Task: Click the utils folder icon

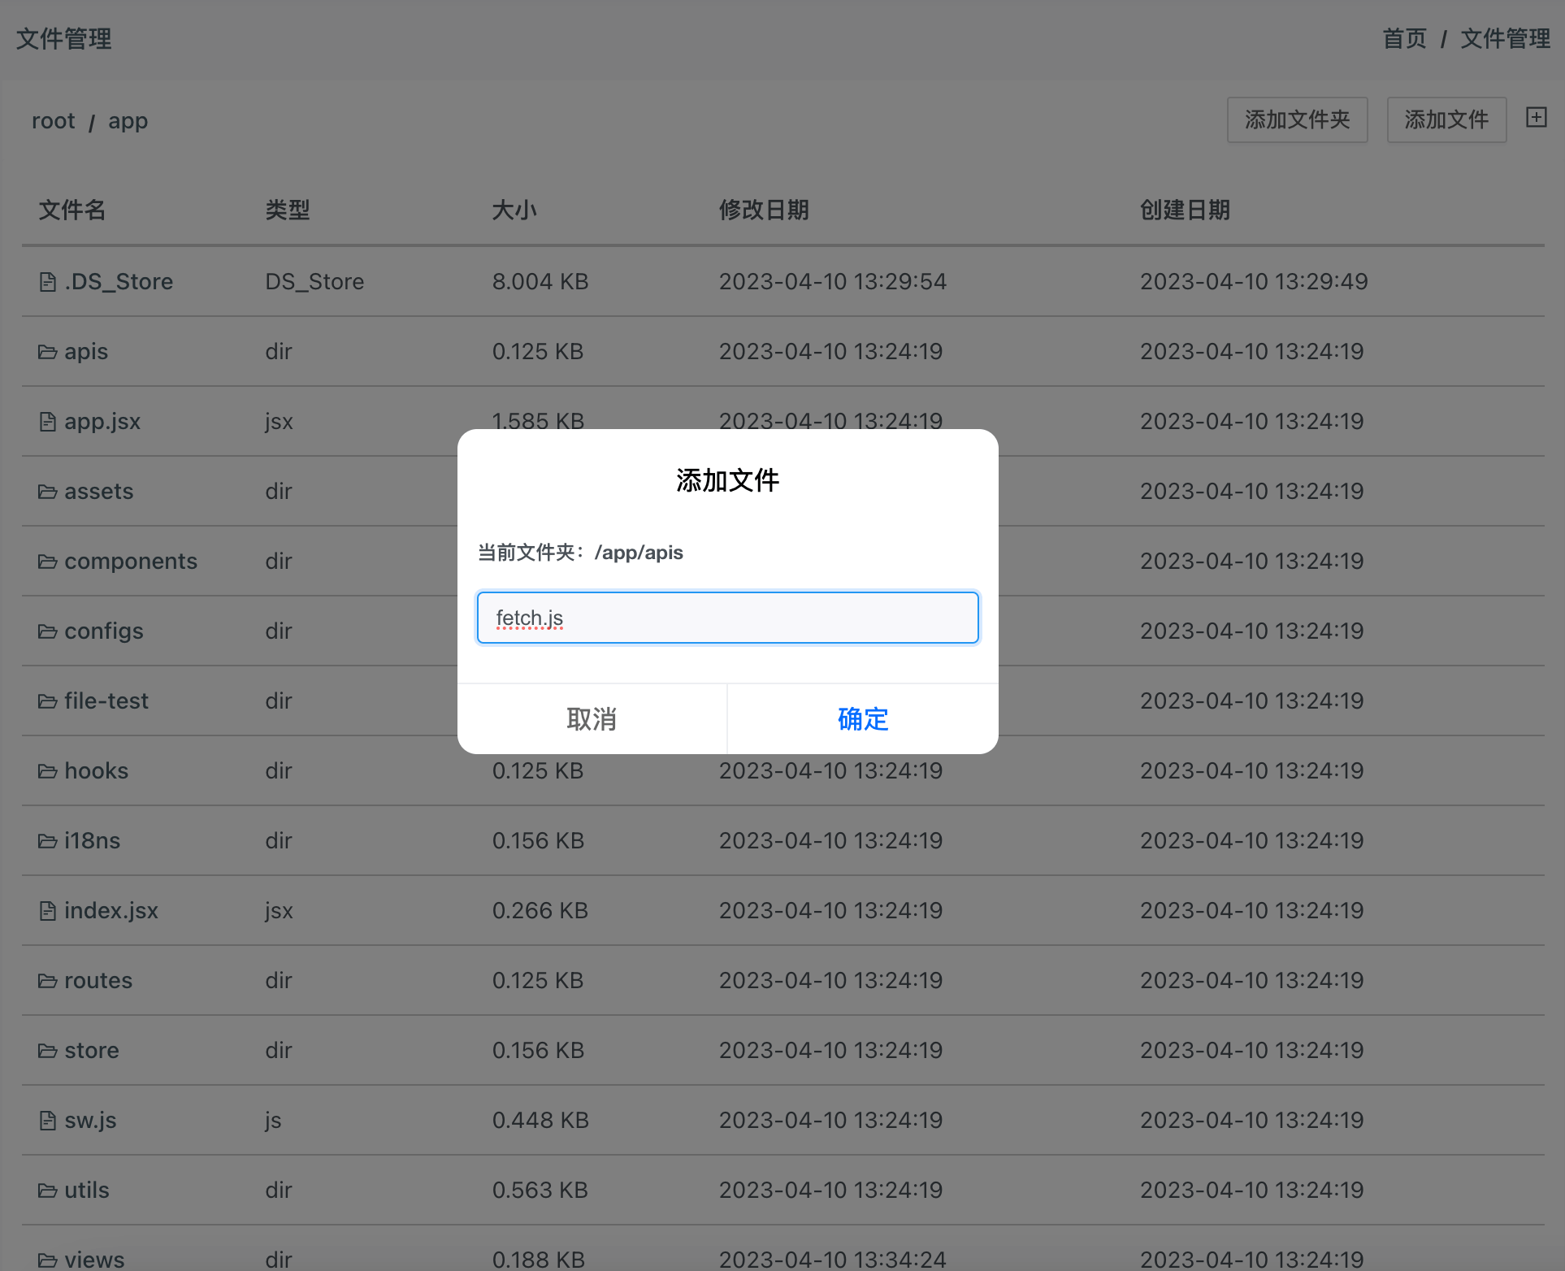Action: click(x=48, y=1191)
